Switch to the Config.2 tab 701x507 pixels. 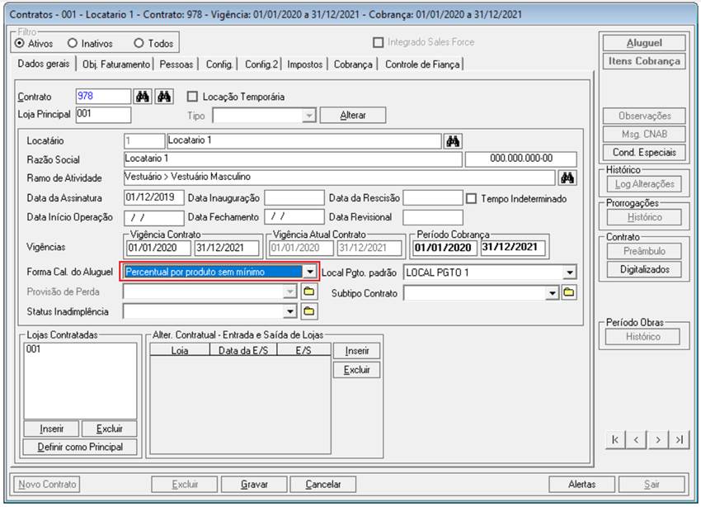[x=261, y=64]
